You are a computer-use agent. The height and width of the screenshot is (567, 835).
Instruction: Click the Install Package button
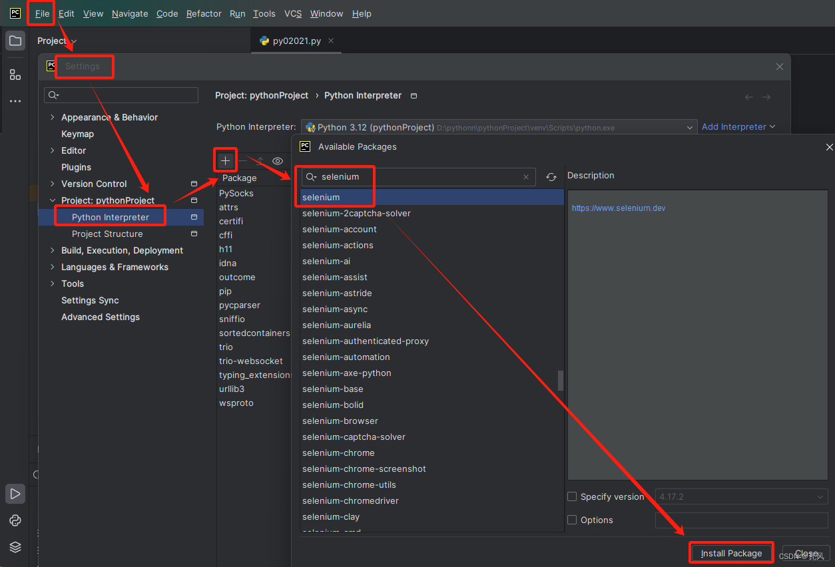(x=731, y=553)
